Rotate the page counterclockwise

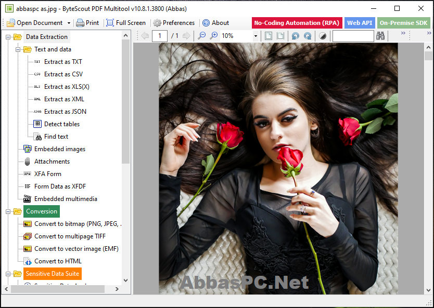[x=296, y=36]
